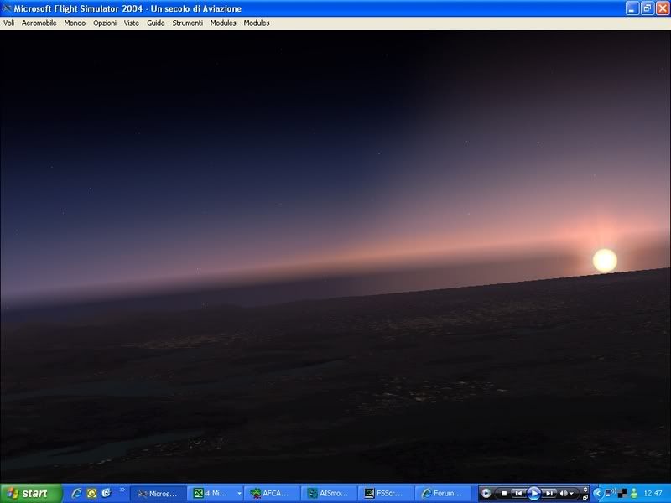Click the Flight Simulator airplane icon in title bar
The image size is (671, 503).
point(7,8)
